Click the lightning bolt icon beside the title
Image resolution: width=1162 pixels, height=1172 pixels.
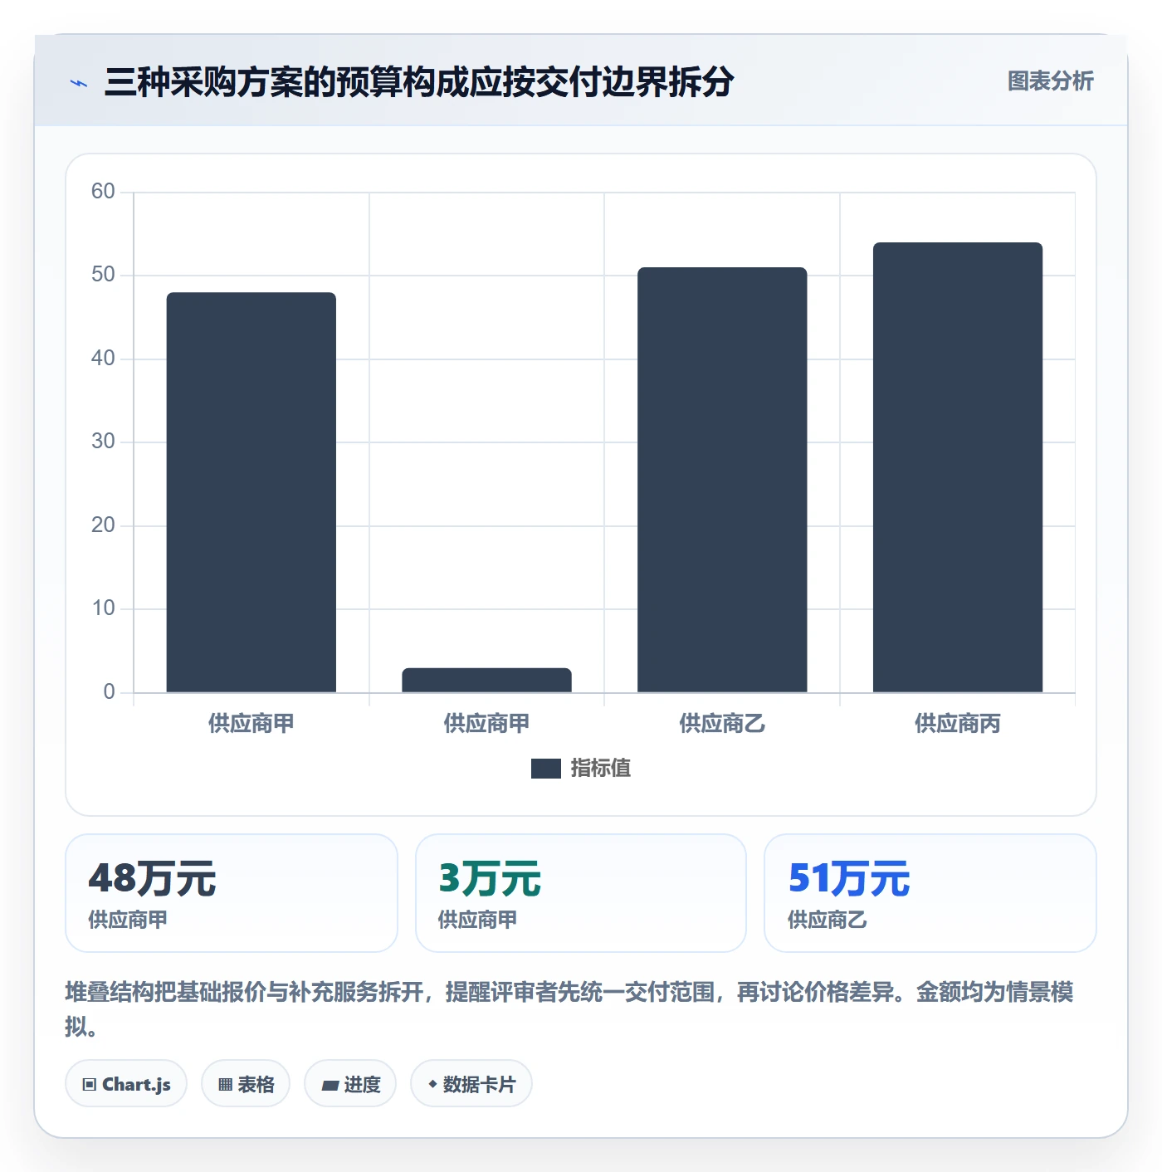coord(79,83)
